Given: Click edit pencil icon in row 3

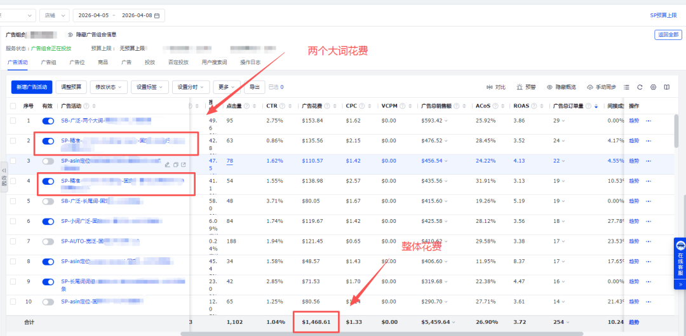Looking at the screenshot, I should pyautogui.click(x=167, y=165).
